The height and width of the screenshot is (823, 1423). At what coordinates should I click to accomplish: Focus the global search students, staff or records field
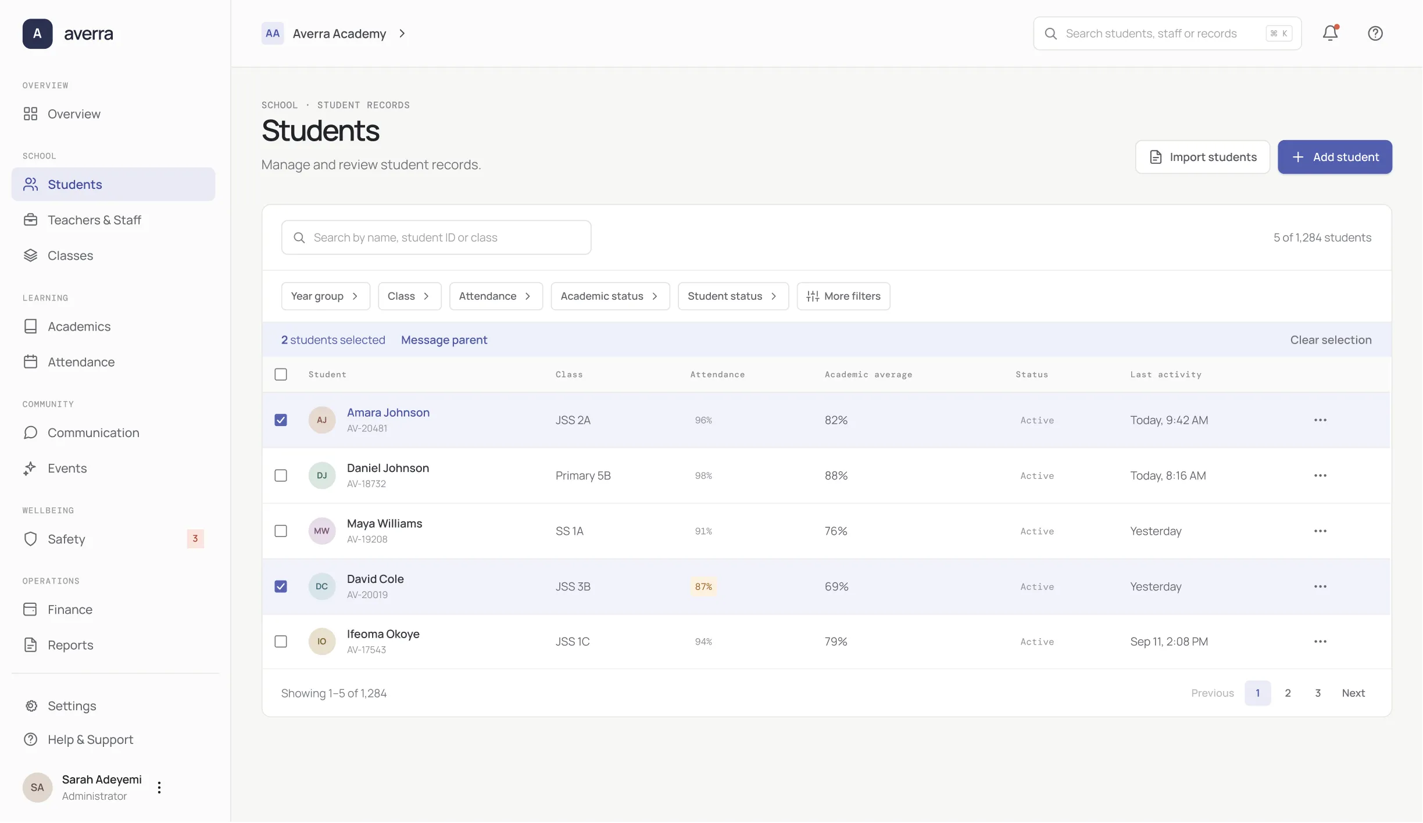1167,34
